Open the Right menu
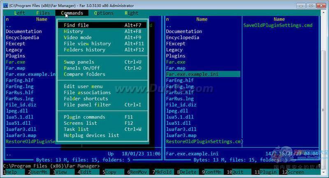Image resolution: width=329 pixels, height=178 pixels. pos(132,13)
